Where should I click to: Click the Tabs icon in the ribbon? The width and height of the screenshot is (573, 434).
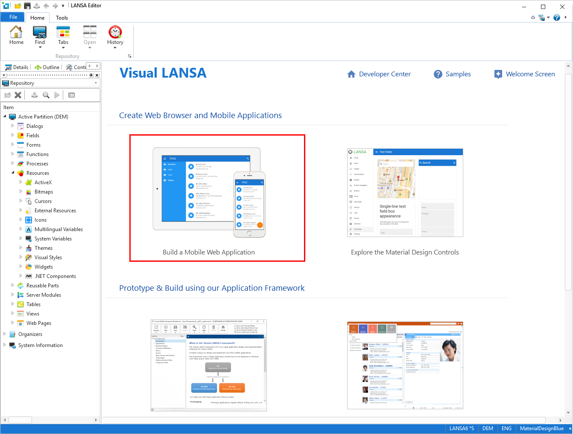point(63,32)
